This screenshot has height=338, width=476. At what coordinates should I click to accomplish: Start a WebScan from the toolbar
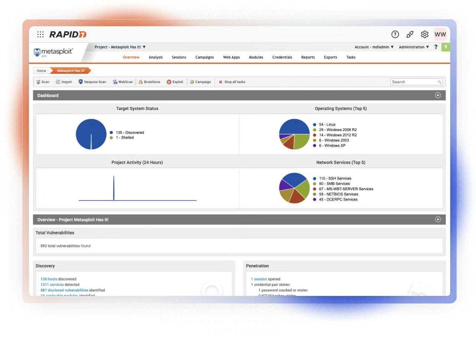115,82
